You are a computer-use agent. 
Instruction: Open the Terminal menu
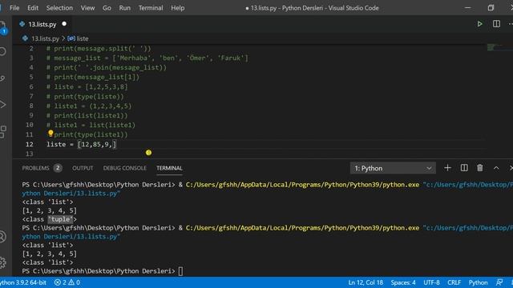(151, 8)
